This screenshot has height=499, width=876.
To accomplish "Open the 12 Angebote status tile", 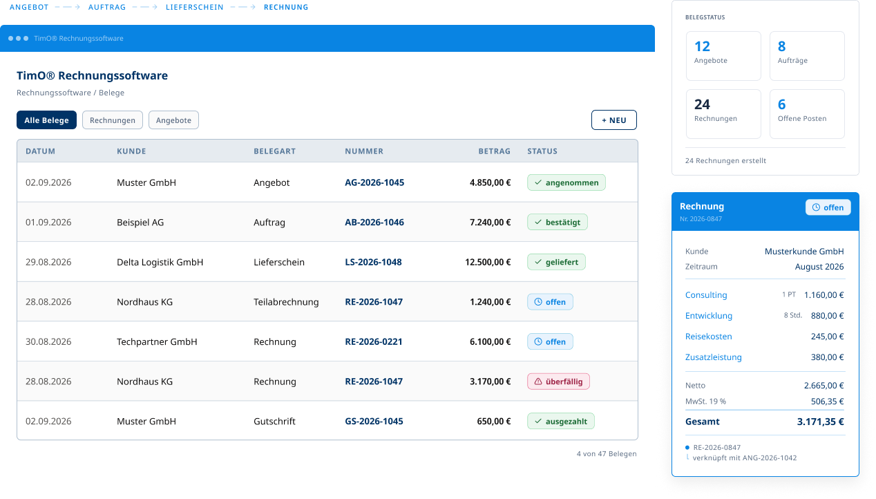I will coord(723,56).
